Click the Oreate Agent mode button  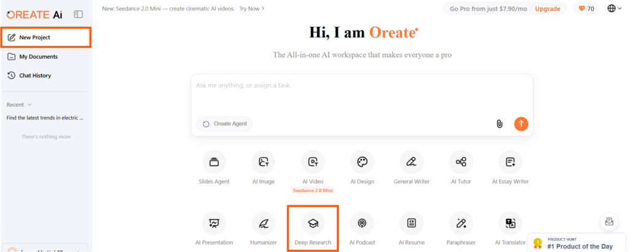pyautogui.click(x=224, y=124)
